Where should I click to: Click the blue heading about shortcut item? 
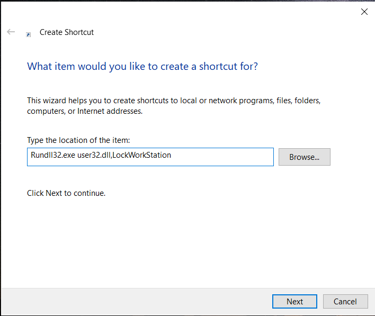click(142, 67)
